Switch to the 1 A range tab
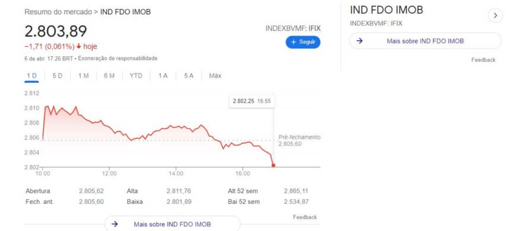 [x=163, y=76]
